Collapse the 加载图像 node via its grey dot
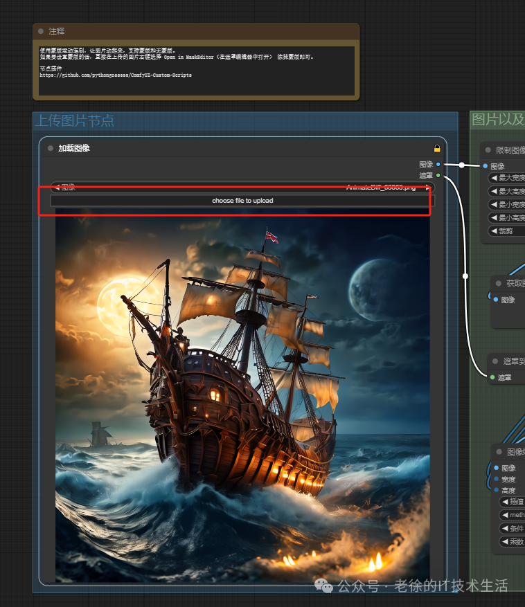This screenshot has height=607, width=525. coord(51,148)
